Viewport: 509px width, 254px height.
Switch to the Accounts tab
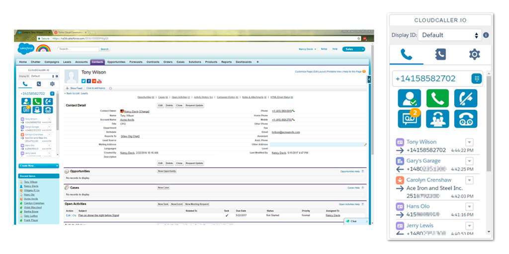coord(81,62)
